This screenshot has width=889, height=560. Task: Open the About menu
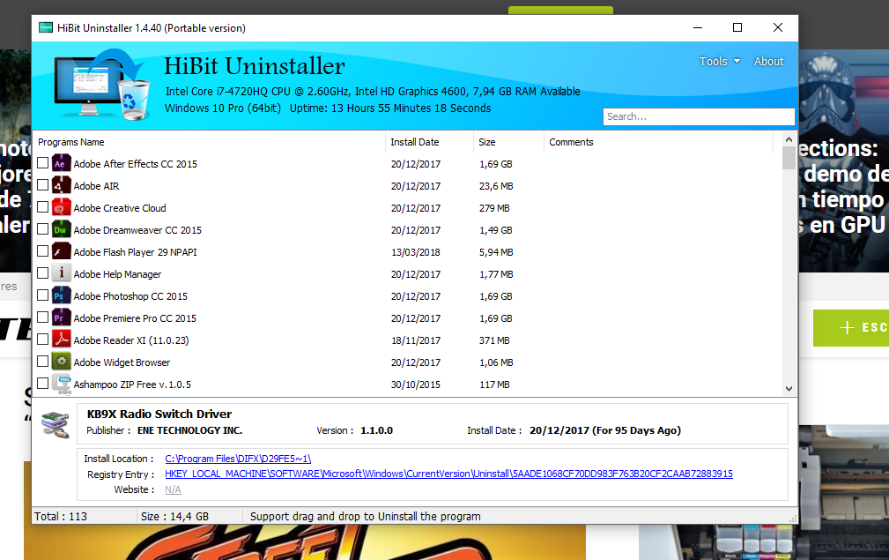pos(768,61)
